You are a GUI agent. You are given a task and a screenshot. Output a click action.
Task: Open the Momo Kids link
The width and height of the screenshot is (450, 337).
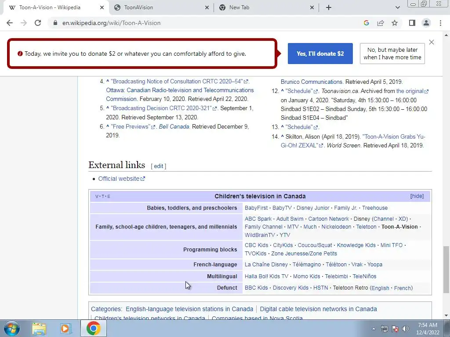(306, 276)
